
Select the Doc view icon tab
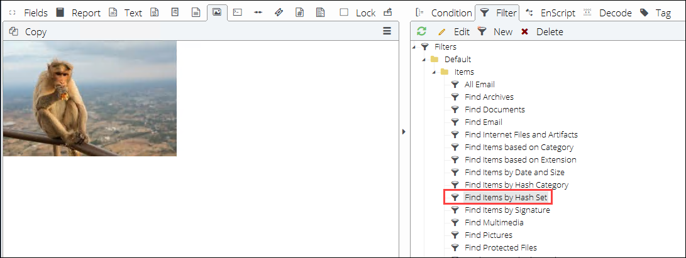tap(175, 13)
